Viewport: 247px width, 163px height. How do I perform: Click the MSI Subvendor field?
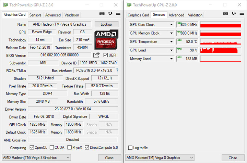point(43,63)
